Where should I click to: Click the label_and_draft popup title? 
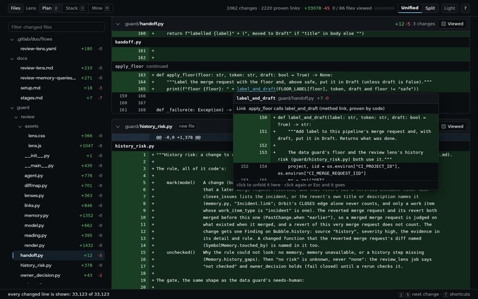tap(256, 98)
